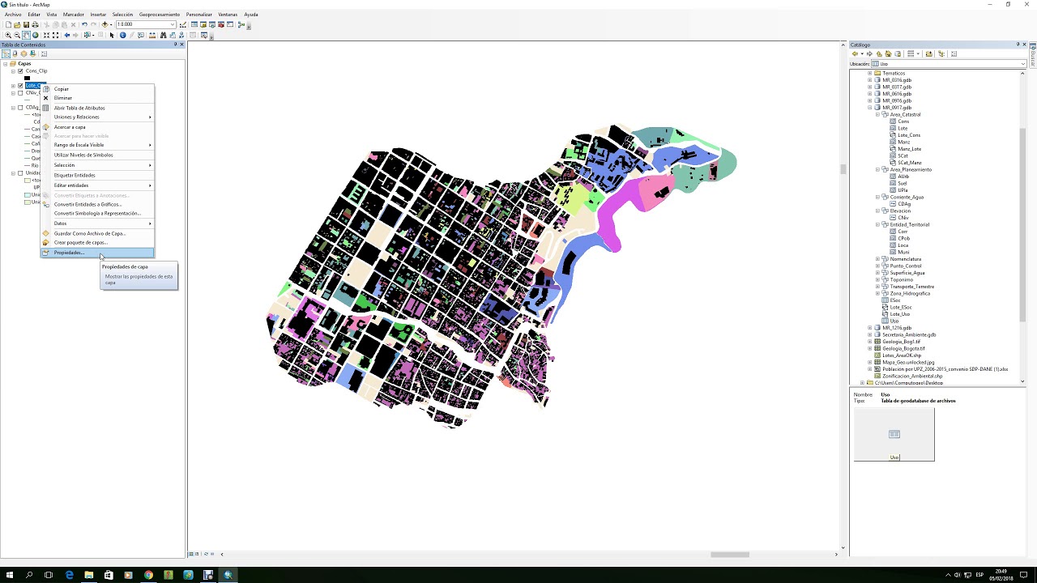Open the Ubicación location dropdown
The image size is (1037, 583).
click(1023, 63)
